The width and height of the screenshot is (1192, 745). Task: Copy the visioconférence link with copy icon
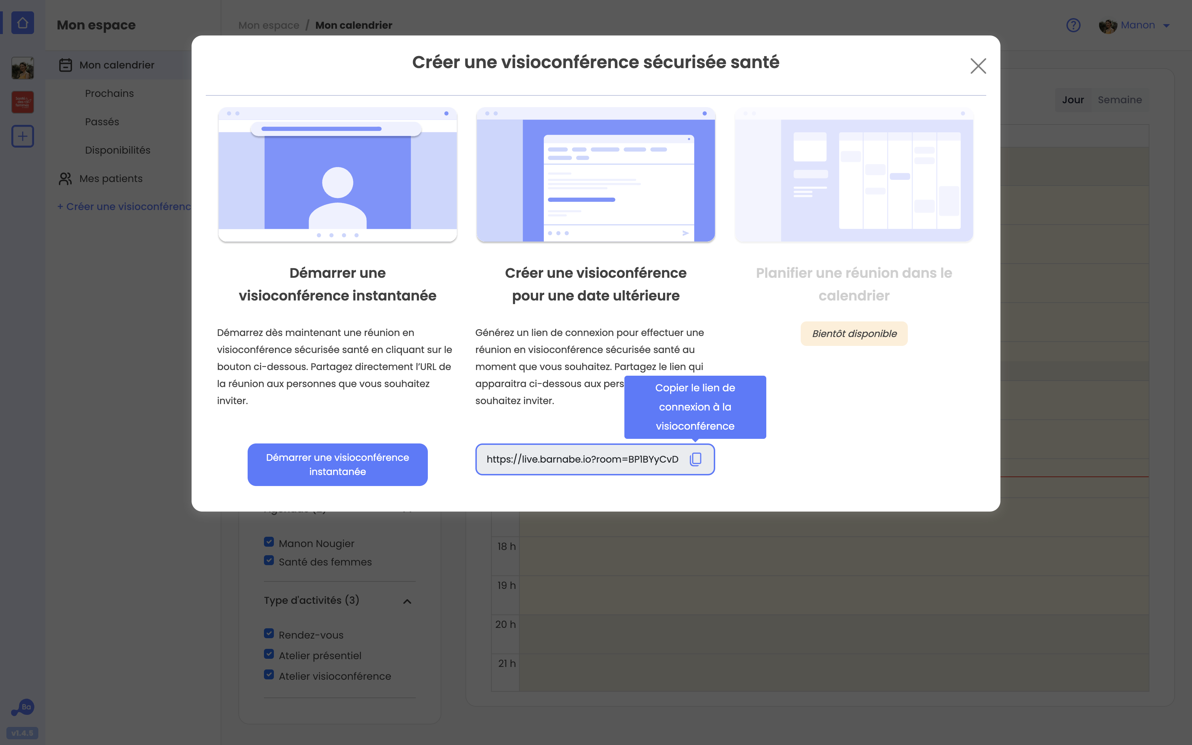coord(695,459)
